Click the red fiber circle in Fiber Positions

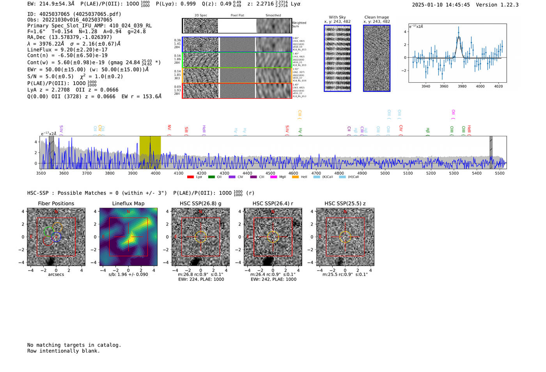click(x=48, y=241)
